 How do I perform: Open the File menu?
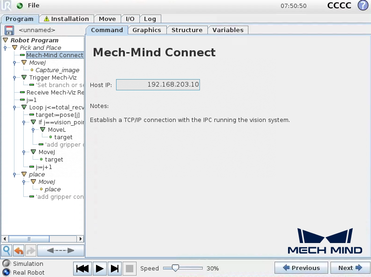pyautogui.click(x=34, y=6)
